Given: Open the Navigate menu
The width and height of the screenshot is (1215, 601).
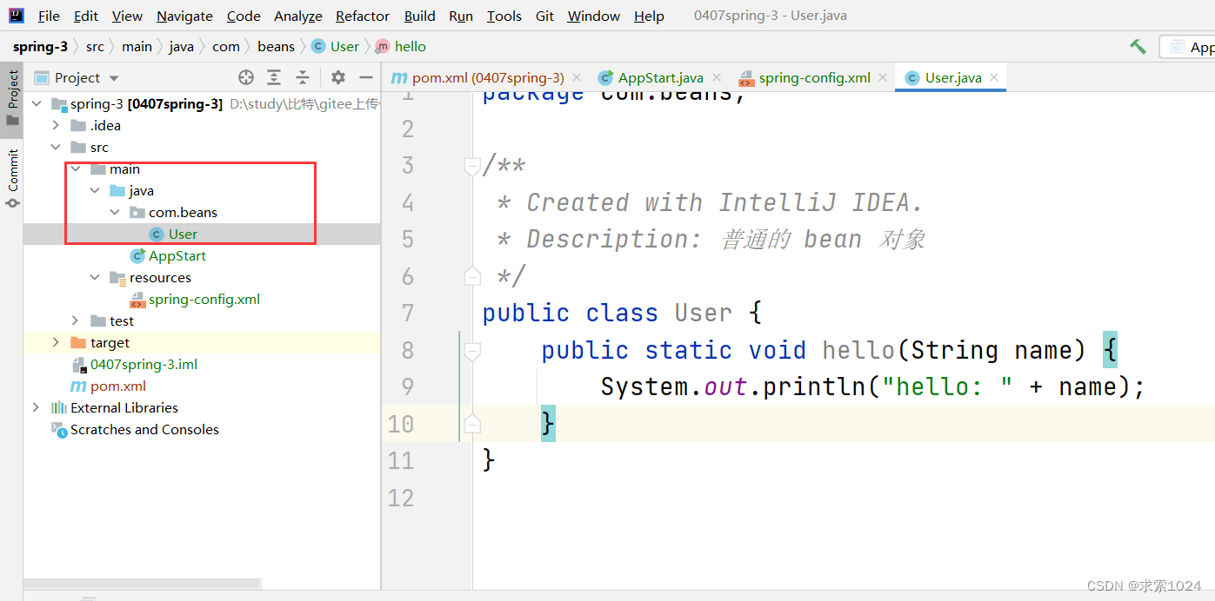Looking at the screenshot, I should [184, 16].
